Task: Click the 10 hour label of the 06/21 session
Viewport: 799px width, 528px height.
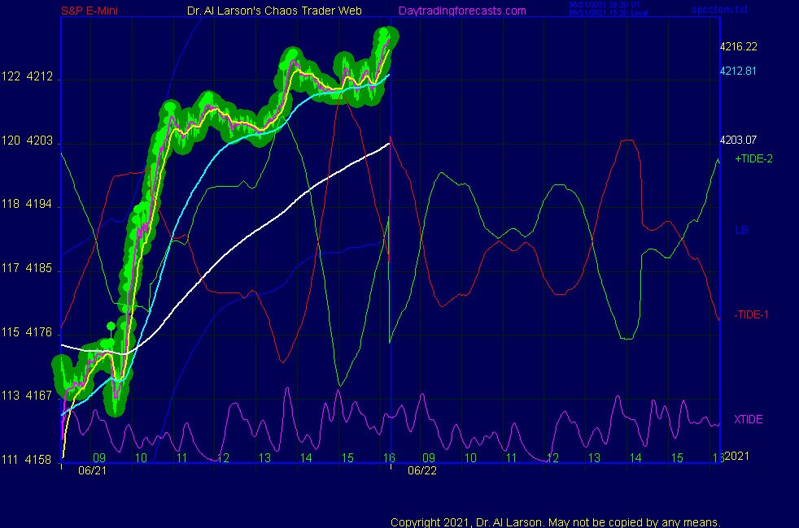Action: [x=141, y=458]
